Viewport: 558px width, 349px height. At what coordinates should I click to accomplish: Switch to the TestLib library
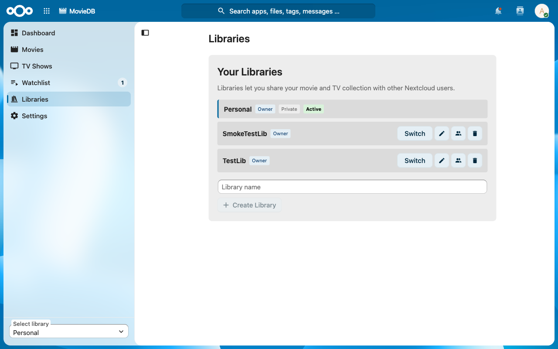coord(415,161)
